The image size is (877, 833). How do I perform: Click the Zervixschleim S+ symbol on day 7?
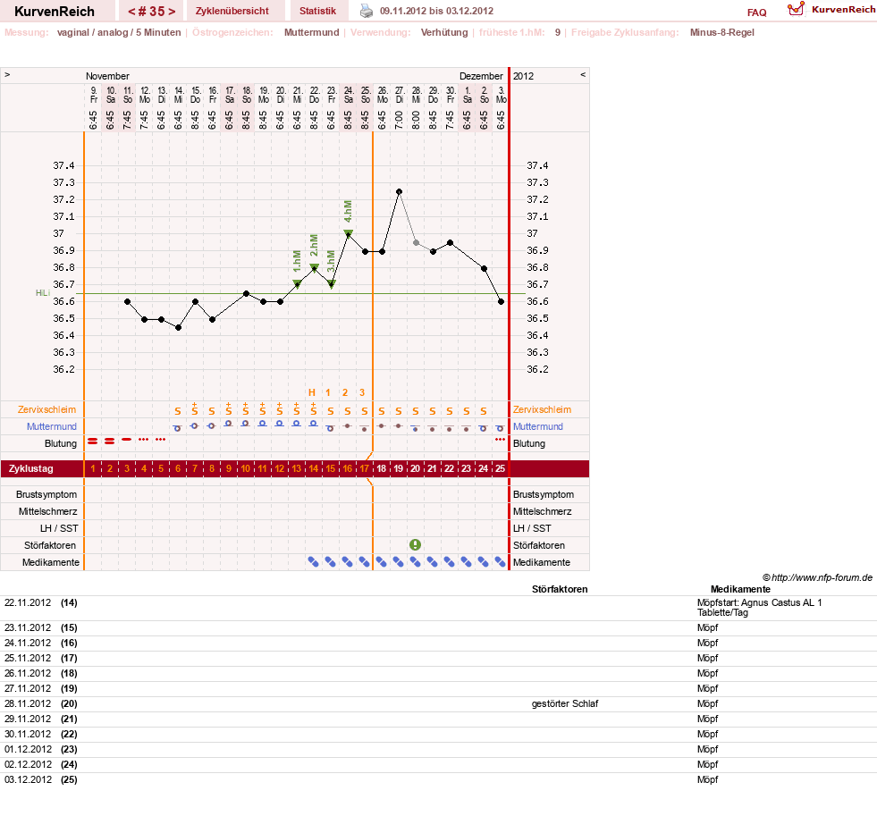click(x=195, y=408)
